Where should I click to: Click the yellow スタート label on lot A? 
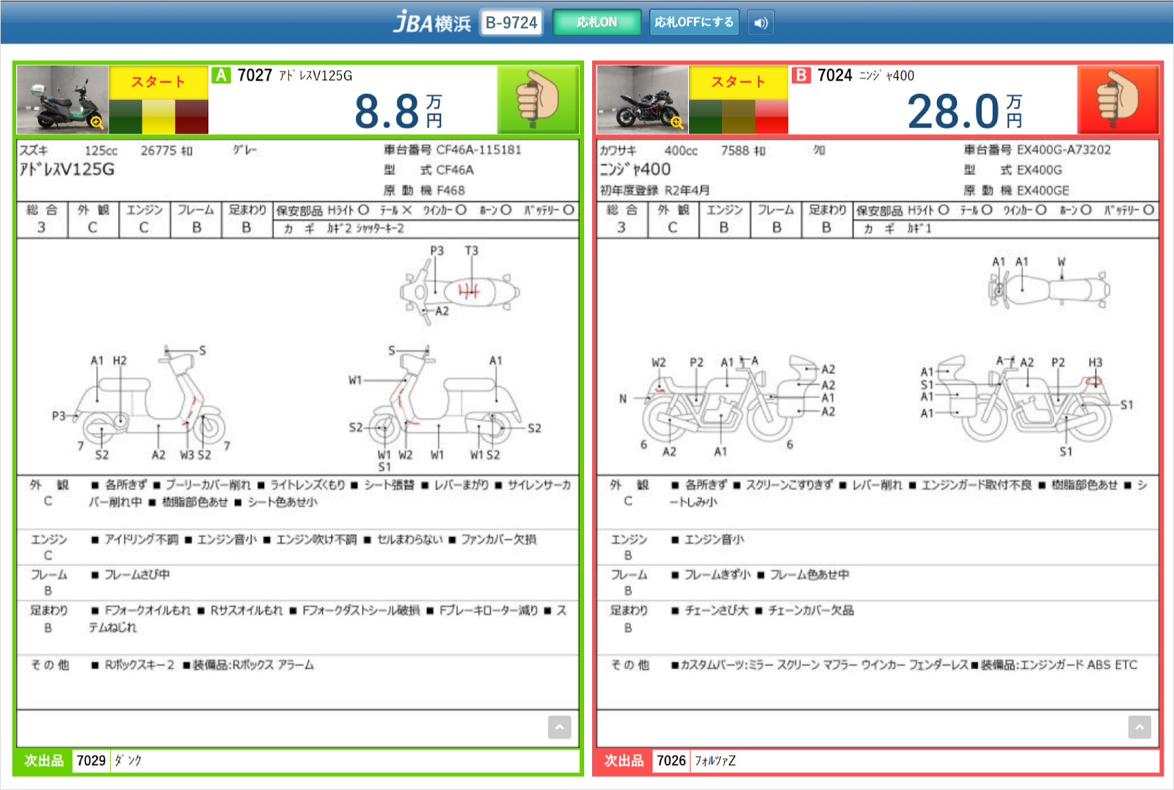pos(158,82)
